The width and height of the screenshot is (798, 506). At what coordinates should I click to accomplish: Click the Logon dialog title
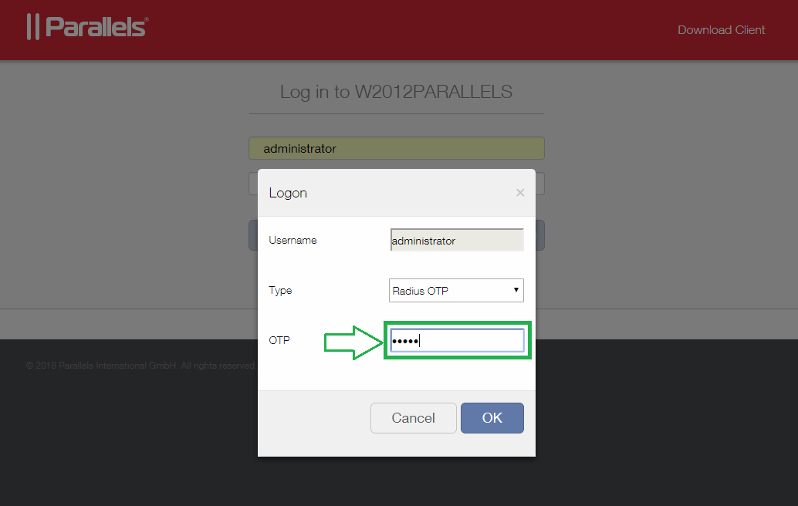(288, 194)
